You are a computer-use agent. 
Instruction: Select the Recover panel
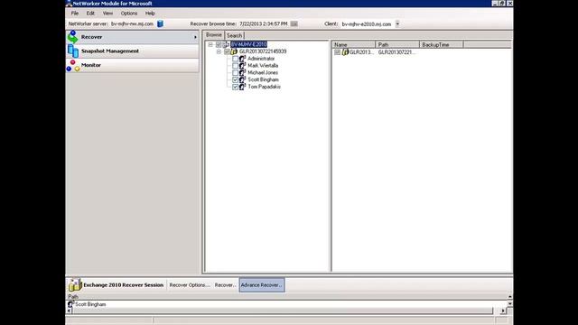click(132, 37)
